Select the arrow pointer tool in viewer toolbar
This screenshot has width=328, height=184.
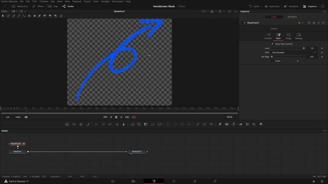click(3, 16)
